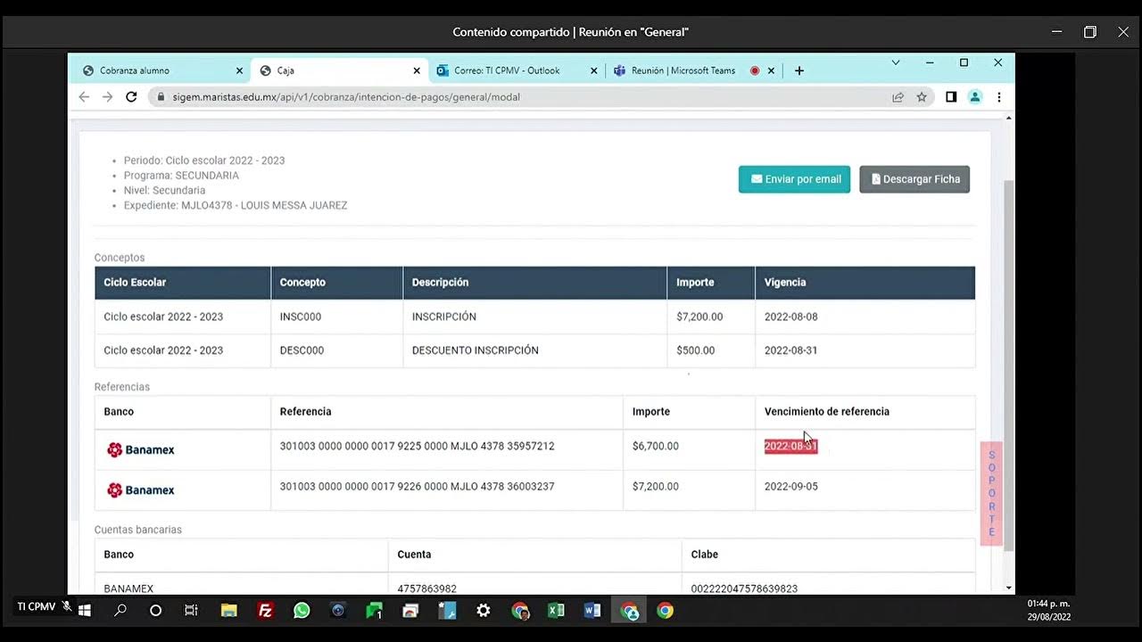Click the Clabe number 002222047578639823
Viewport: 1142px width, 642px height.
pyautogui.click(x=744, y=588)
